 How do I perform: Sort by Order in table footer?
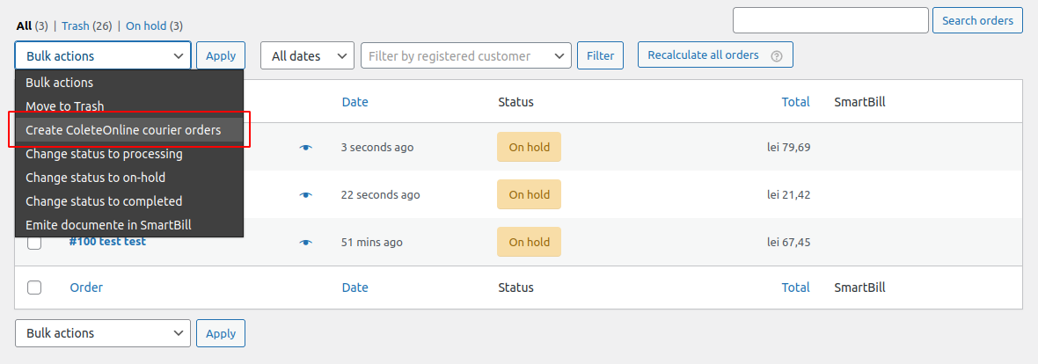86,288
